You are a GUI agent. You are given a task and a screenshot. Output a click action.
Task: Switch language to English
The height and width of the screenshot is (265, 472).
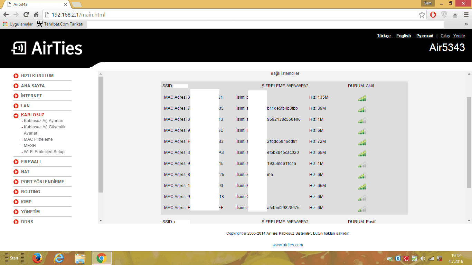(403, 36)
